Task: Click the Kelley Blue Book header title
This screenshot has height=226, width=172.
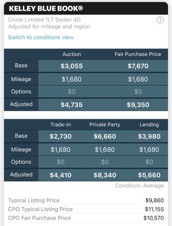Action: (46, 8)
